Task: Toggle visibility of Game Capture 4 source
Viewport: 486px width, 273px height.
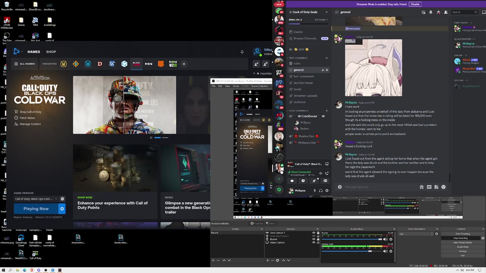Action: coord(314,233)
